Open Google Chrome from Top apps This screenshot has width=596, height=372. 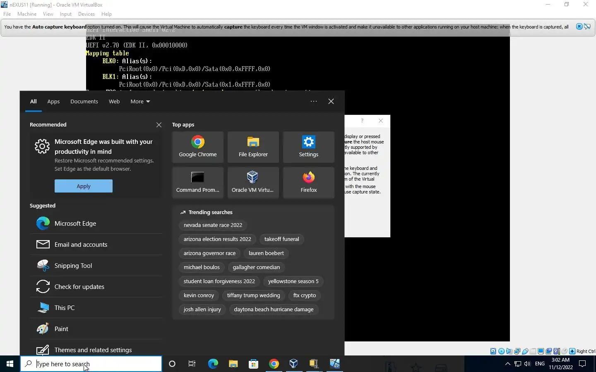(198, 147)
